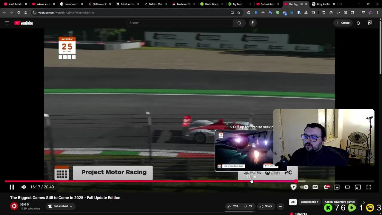Open the IGN channel avatar
This screenshot has height=215, width=382.
14,206
